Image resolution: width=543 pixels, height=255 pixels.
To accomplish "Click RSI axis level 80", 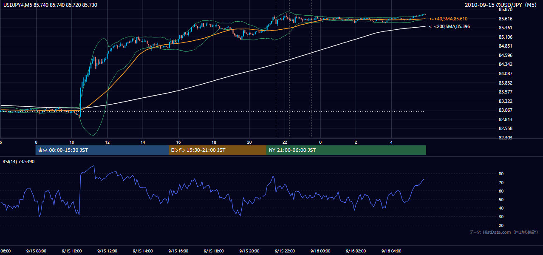I will (501, 174).
